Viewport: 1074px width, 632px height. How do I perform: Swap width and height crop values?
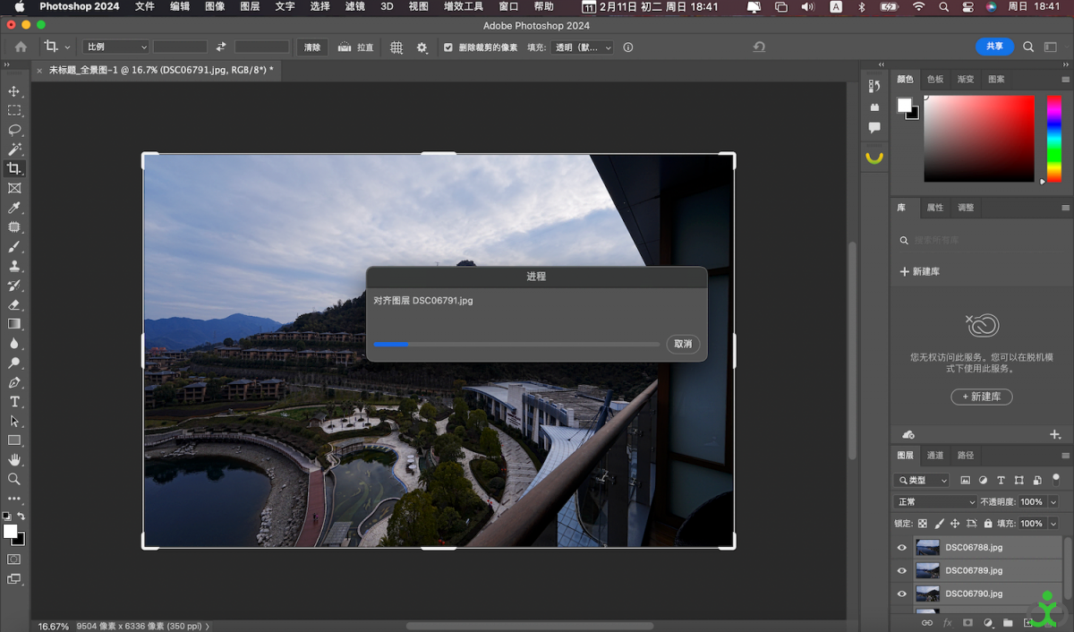(x=221, y=47)
